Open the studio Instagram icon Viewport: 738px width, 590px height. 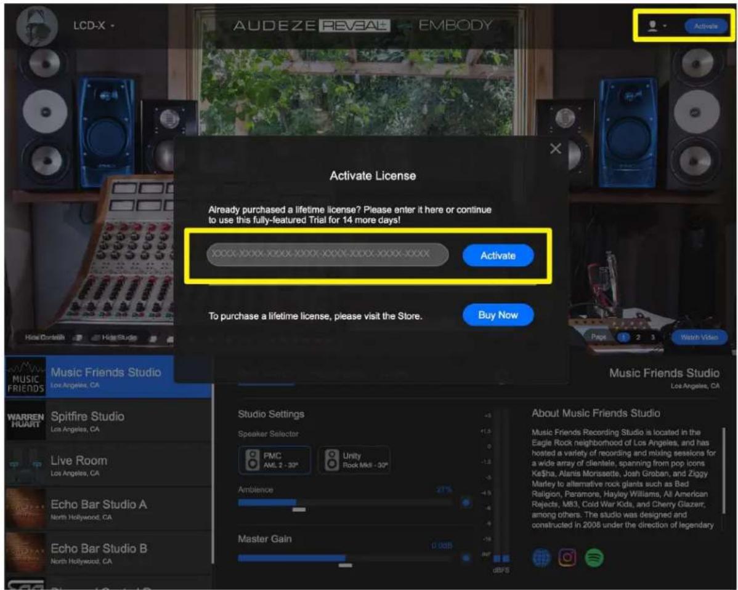[x=567, y=557]
